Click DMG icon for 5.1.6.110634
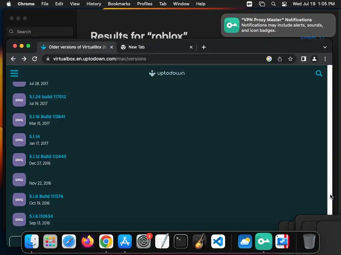The height and width of the screenshot is (255, 341). [19, 219]
